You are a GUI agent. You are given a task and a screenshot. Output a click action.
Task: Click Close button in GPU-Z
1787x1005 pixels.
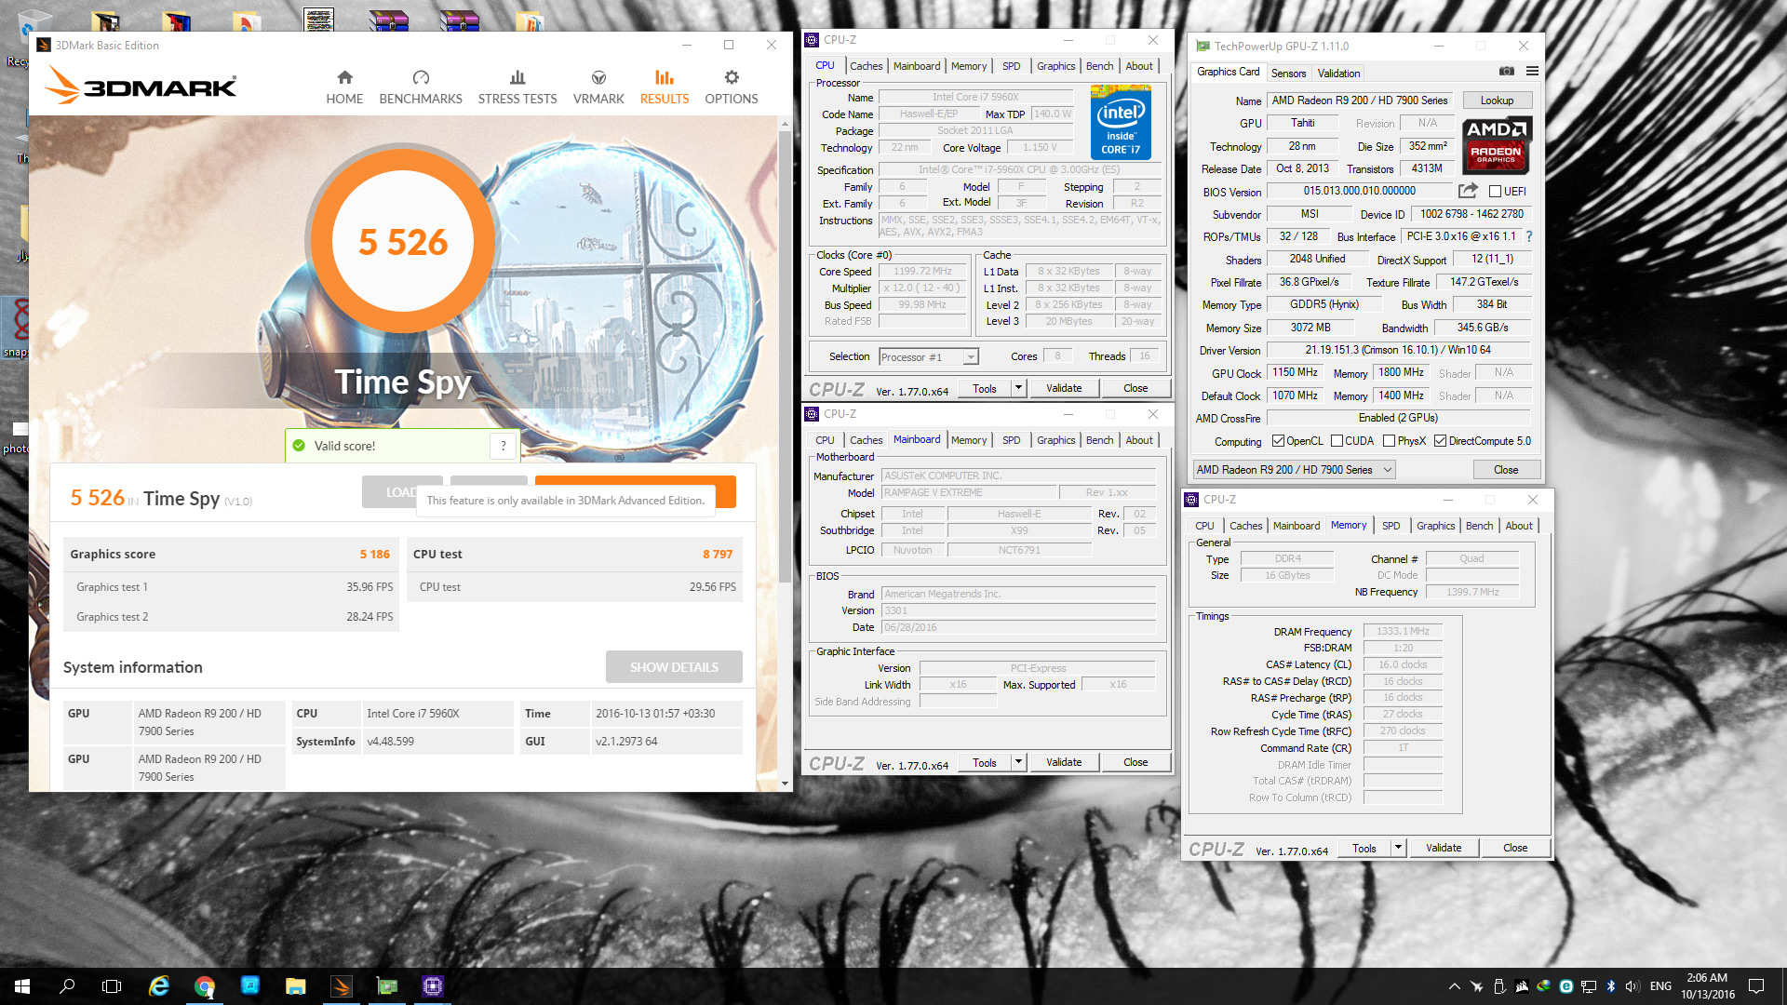coord(1506,470)
